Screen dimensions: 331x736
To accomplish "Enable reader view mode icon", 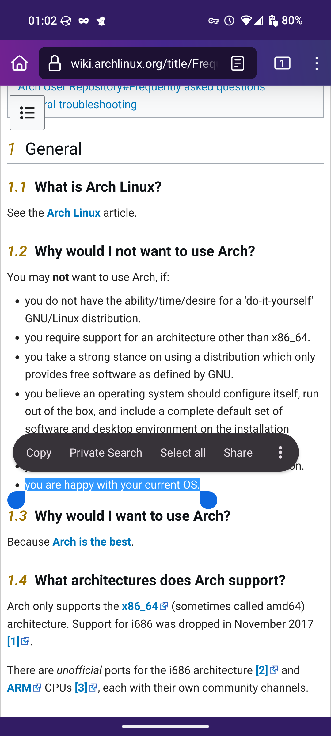I will click(x=238, y=63).
